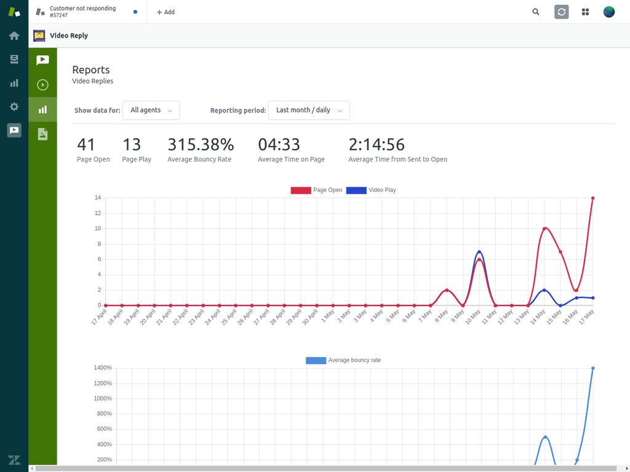Click the search magnifier icon
630x472 pixels.
point(536,12)
